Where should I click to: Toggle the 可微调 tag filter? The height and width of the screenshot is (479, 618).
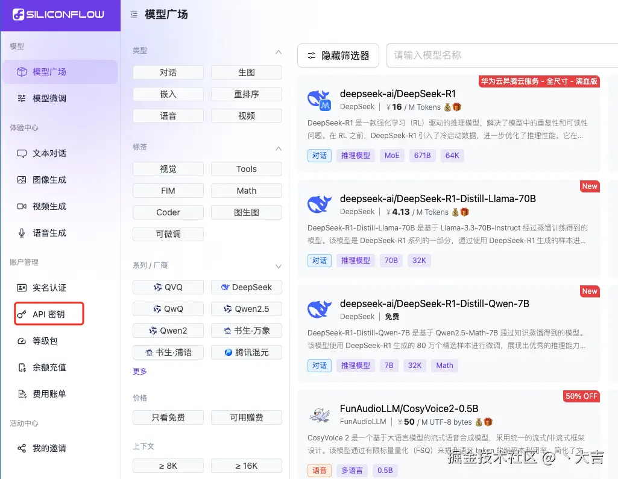(x=168, y=234)
